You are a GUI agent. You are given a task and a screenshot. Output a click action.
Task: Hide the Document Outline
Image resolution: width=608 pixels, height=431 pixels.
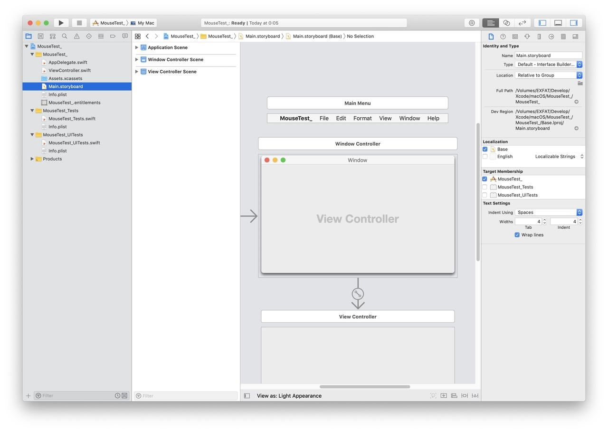pyautogui.click(x=247, y=396)
